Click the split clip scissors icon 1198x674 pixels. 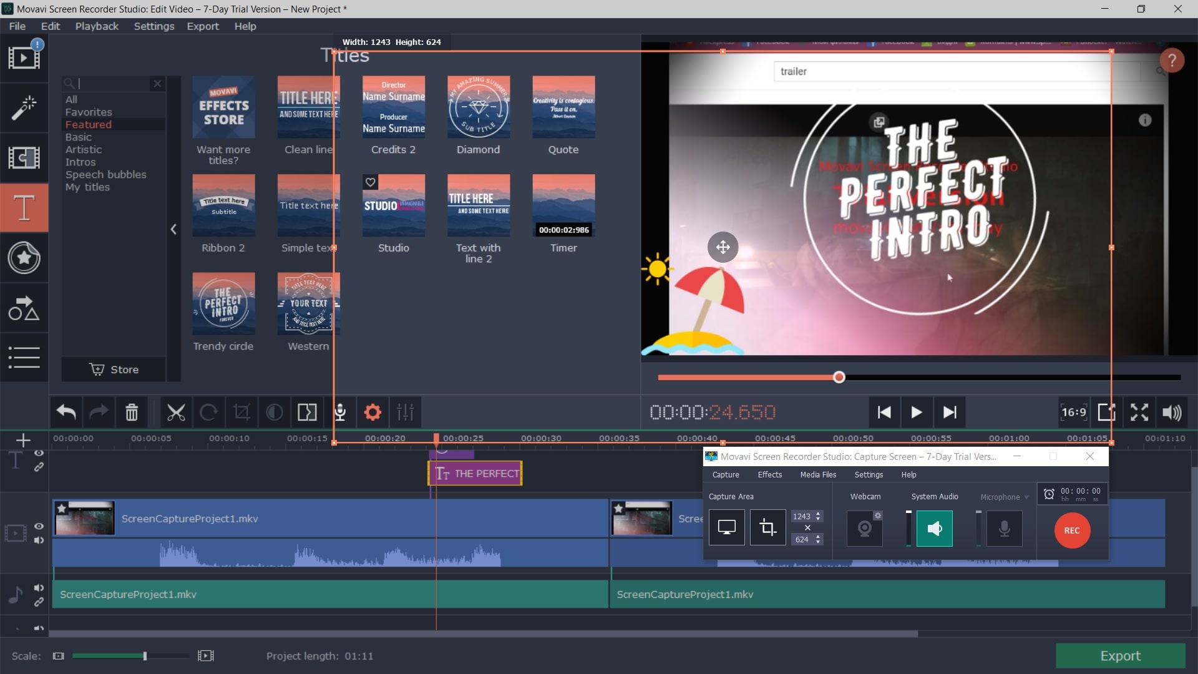pos(175,411)
